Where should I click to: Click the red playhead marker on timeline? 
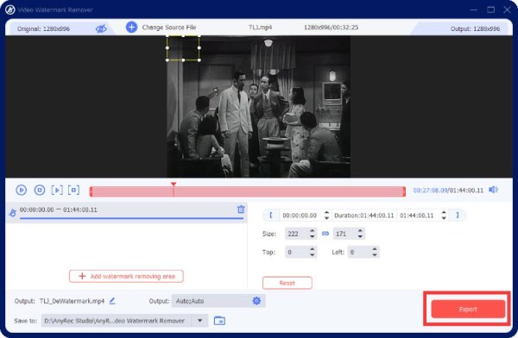[x=174, y=185]
